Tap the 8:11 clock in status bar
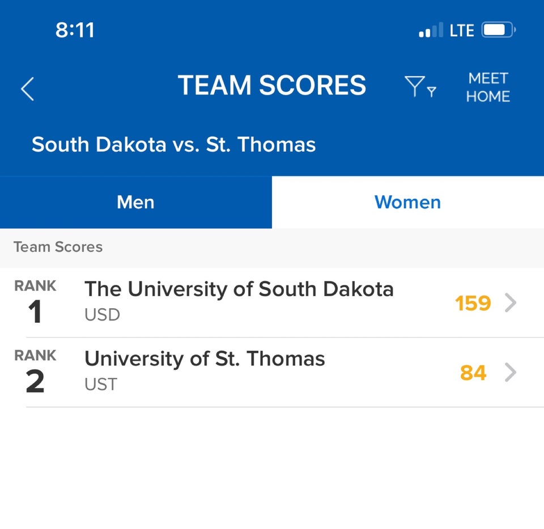The image size is (544, 529). click(75, 30)
